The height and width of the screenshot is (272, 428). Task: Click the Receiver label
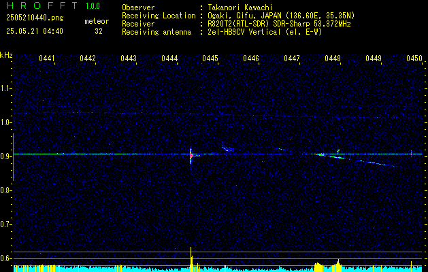pos(138,24)
